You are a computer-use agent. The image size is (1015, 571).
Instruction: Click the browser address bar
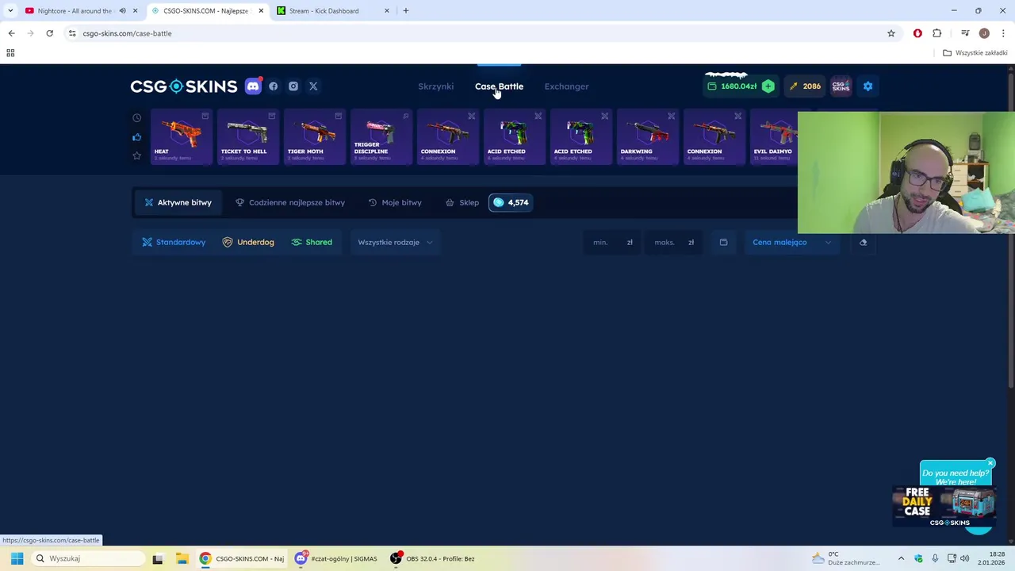tap(476, 33)
